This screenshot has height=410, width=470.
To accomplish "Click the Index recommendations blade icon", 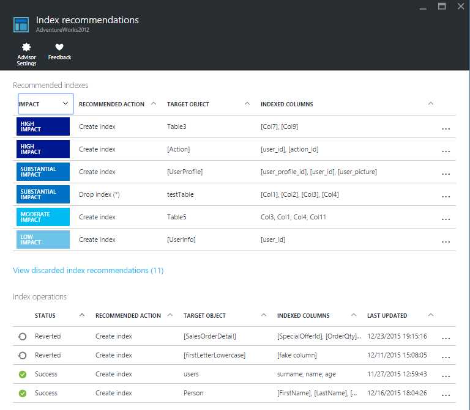I will click(21, 24).
